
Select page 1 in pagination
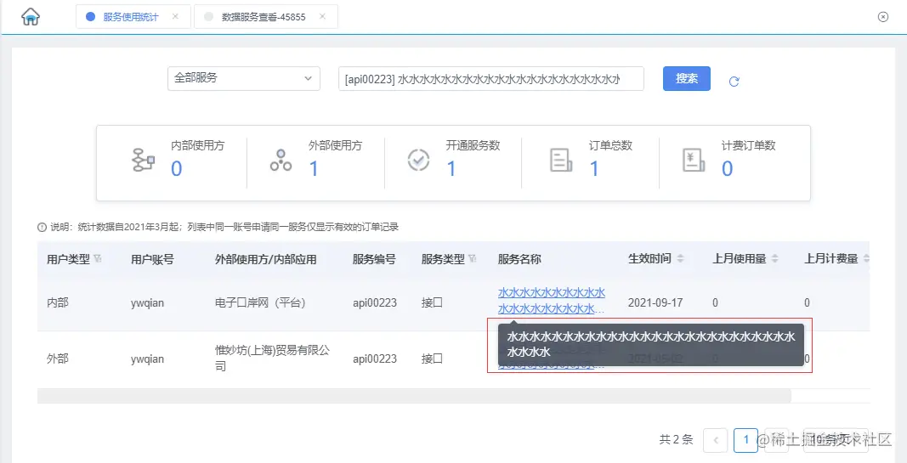(x=745, y=440)
